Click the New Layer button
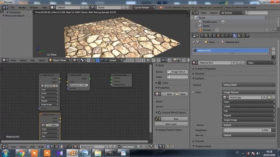The width and height of the screenshot is (280, 157). pos(171,124)
